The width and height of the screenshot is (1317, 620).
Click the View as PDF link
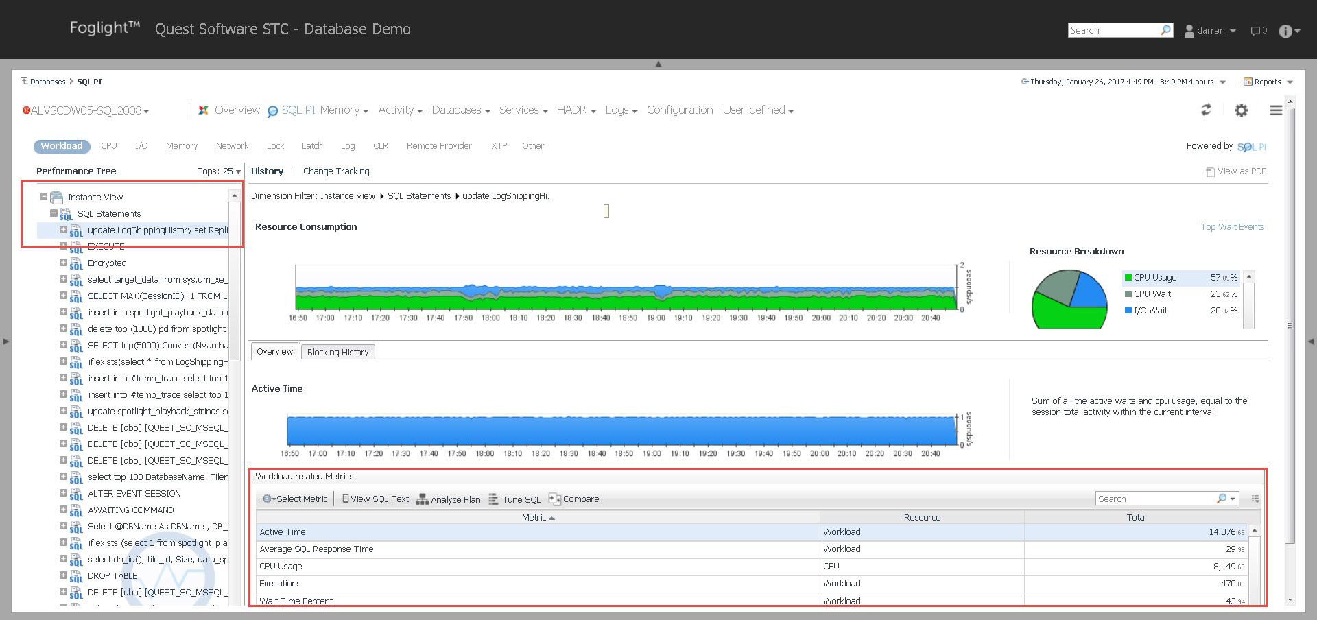[x=1242, y=171]
